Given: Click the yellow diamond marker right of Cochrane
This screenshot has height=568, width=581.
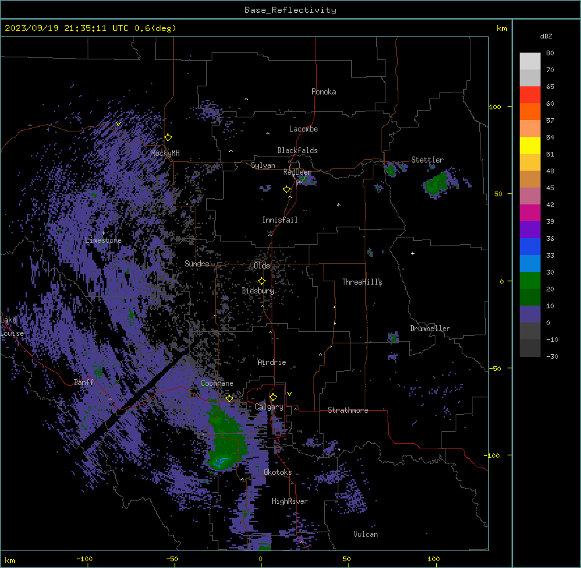Looking at the screenshot, I should tap(229, 399).
